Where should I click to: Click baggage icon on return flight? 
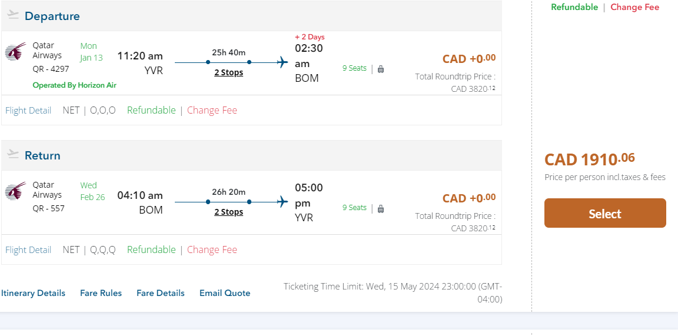click(x=381, y=208)
